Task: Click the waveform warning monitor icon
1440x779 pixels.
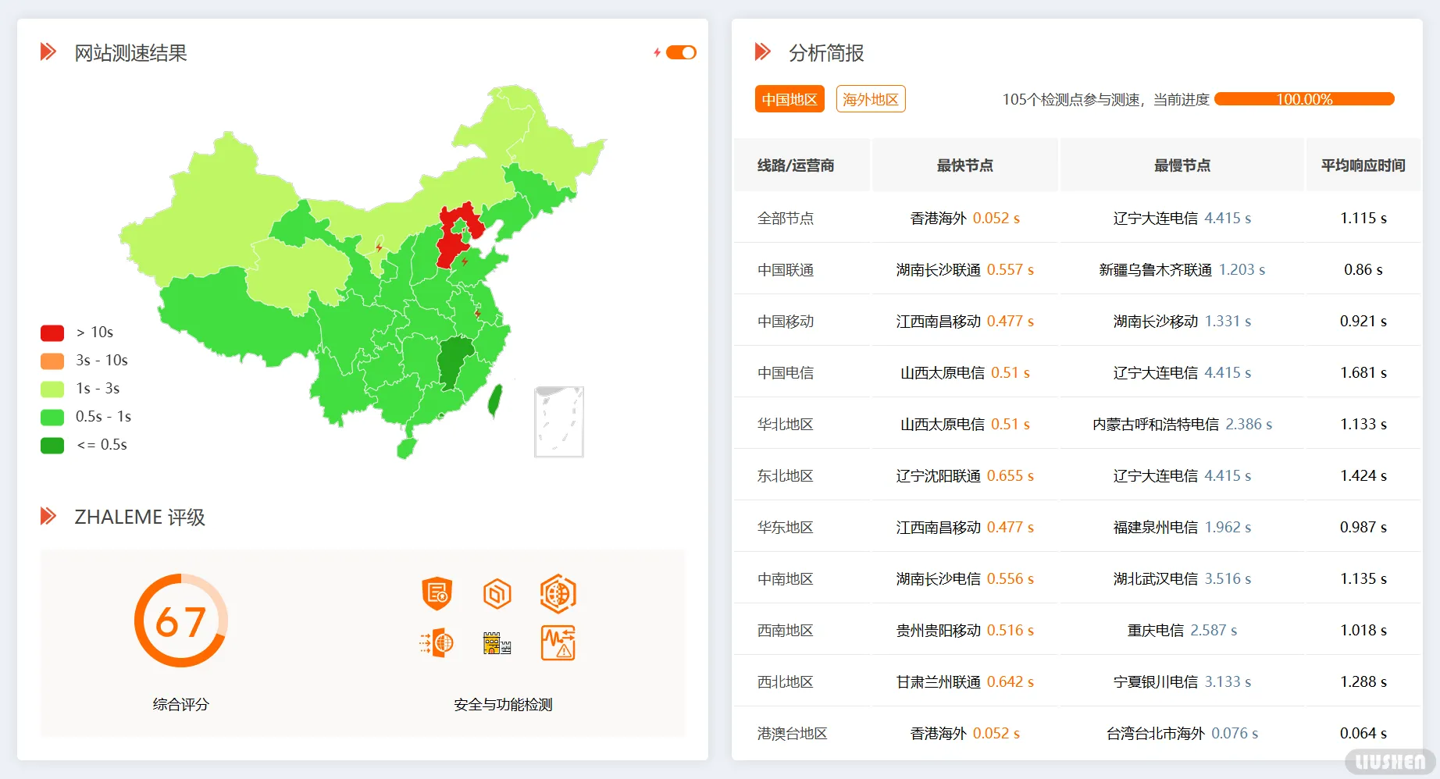Action: click(x=558, y=643)
